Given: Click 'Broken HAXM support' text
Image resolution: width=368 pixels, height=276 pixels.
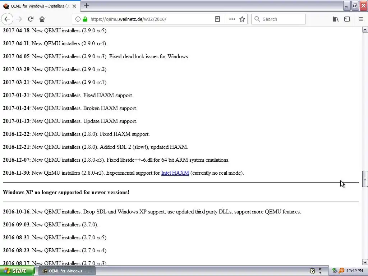Looking at the screenshot, I should [x=110, y=108].
